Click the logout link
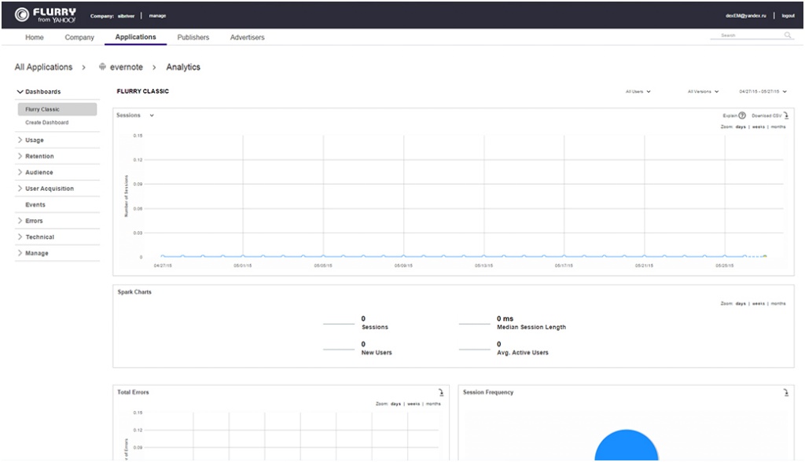Image resolution: width=805 pixels, height=462 pixels. click(788, 16)
